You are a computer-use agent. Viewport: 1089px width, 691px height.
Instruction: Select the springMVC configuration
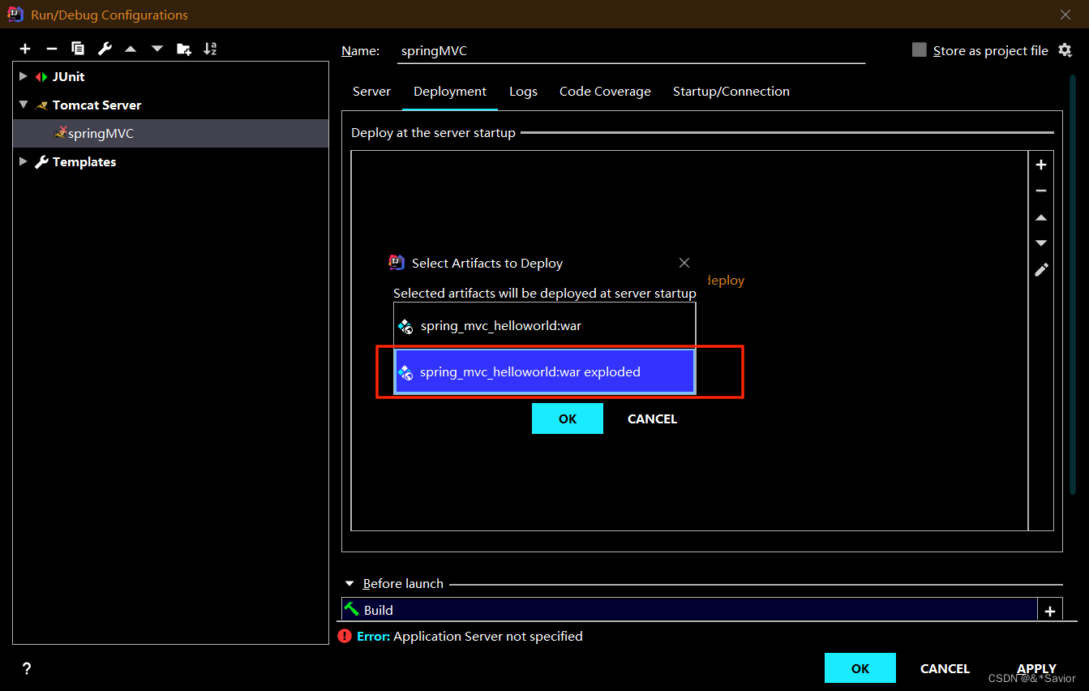(171, 133)
